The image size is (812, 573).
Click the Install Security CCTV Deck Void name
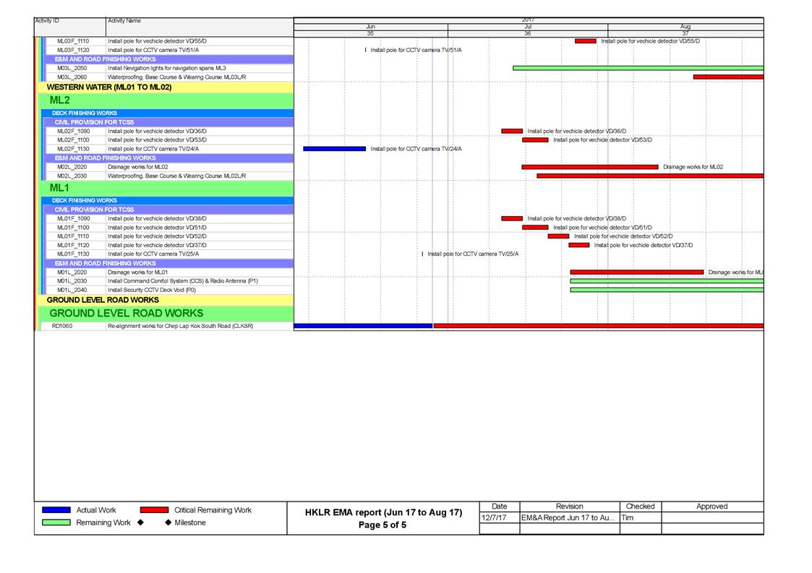click(x=152, y=290)
